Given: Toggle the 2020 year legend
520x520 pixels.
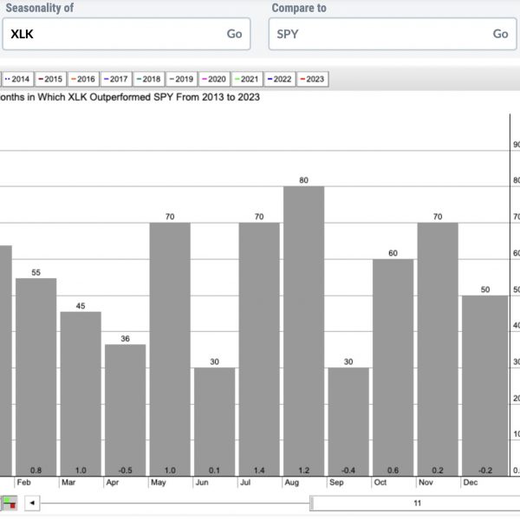Looking at the screenshot, I should (x=214, y=79).
